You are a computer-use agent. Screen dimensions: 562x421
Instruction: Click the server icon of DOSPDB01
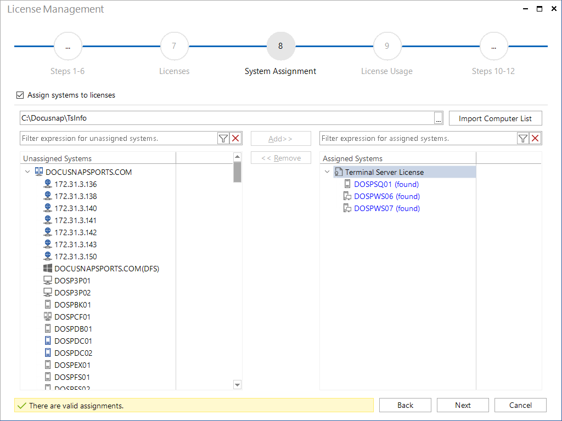[48, 328]
